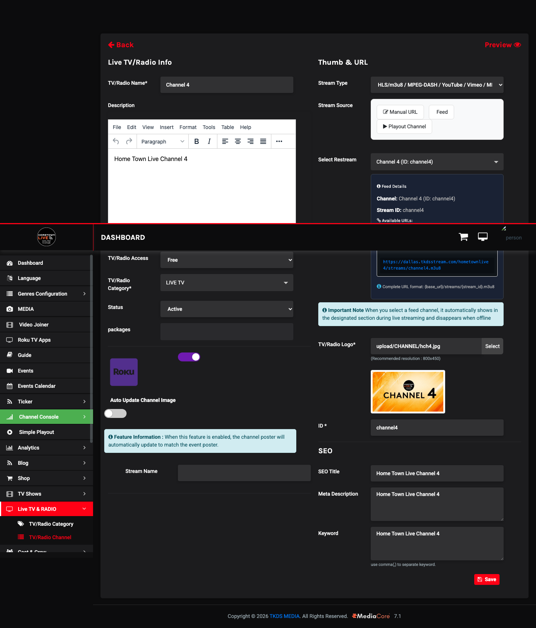Open the TV/Radio Access dropdown
536x628 pixels.
click(x=227, y=260)
